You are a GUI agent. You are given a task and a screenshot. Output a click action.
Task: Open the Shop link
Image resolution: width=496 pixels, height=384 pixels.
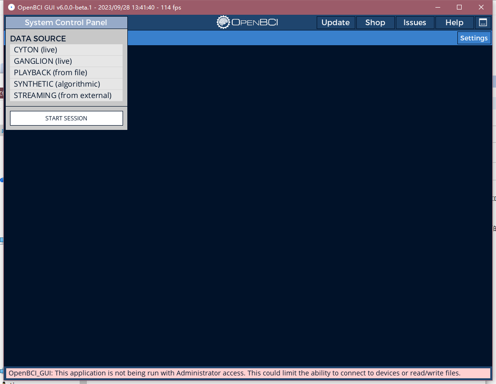pos(375,23)
